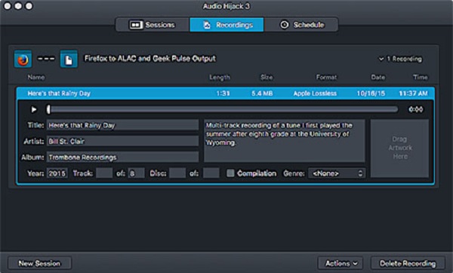Viewport: 453px width, 273px height.
Task: Click the empty Disc number field
Action: (x=177, y=173)
